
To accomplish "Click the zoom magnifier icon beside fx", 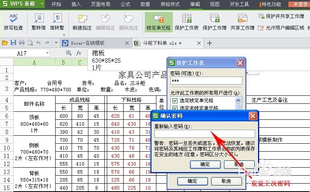I will click(x=69, y=53).
